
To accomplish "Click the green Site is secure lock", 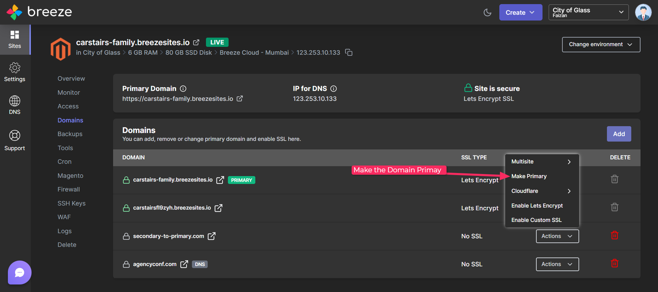I will (468, 88).
